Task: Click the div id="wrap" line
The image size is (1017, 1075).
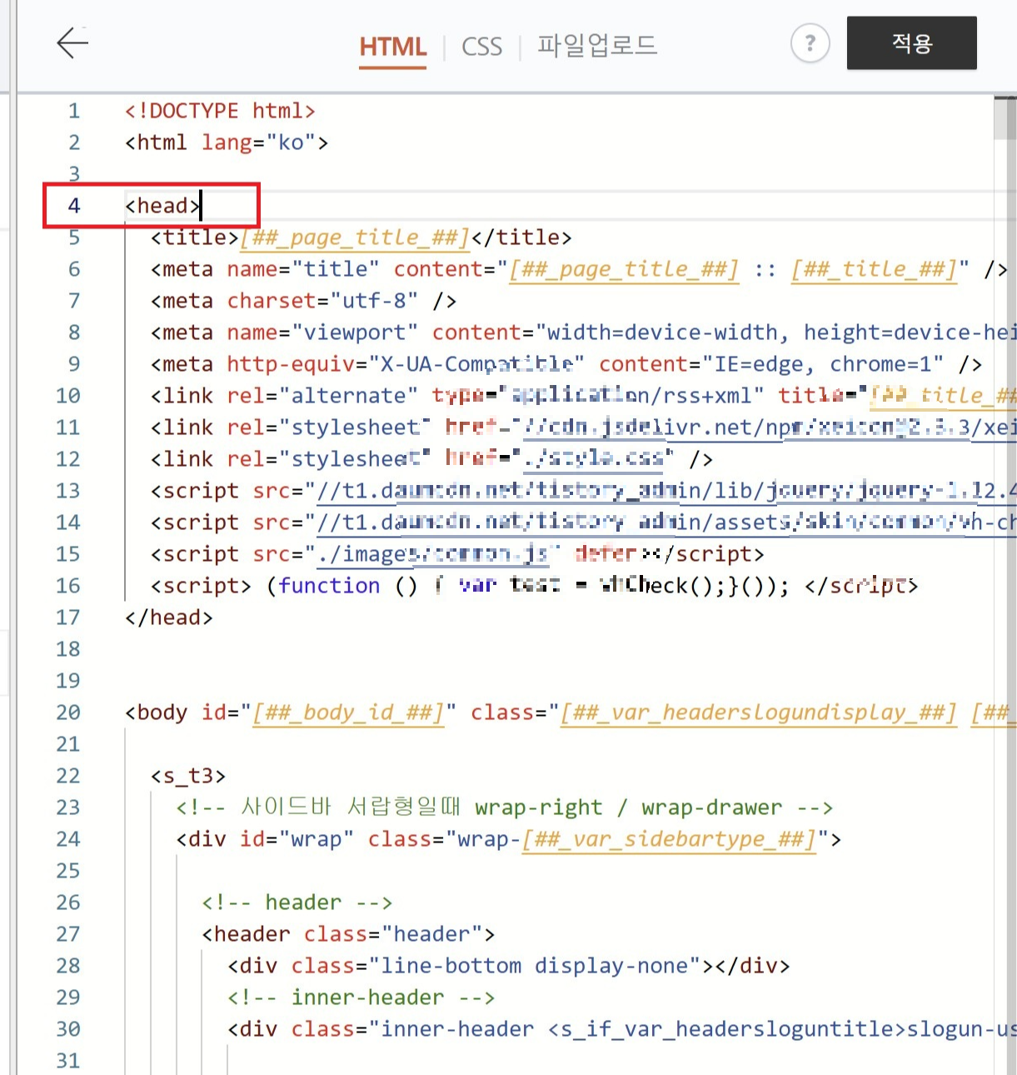Action: click(509, 839)
